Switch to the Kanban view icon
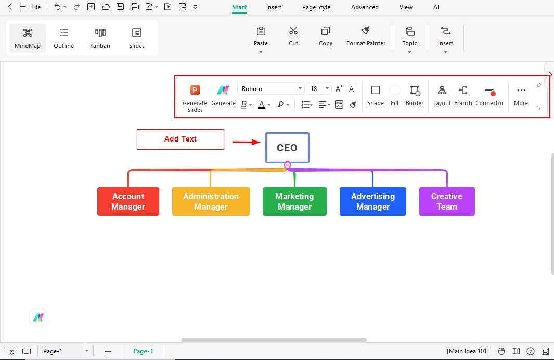 pos(100,37)
